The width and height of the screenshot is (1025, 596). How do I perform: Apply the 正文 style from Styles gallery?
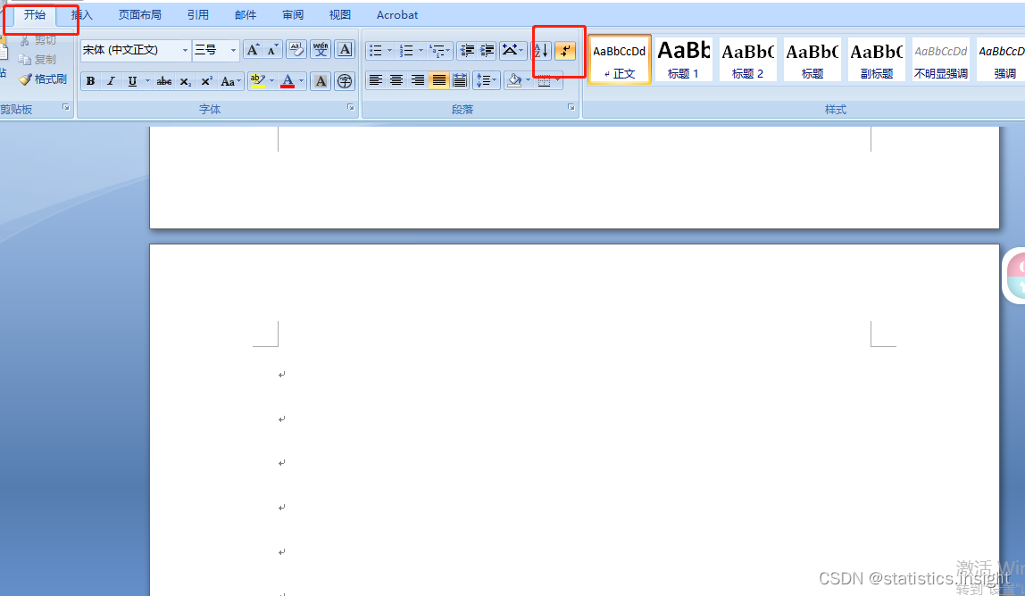[619, 59]
